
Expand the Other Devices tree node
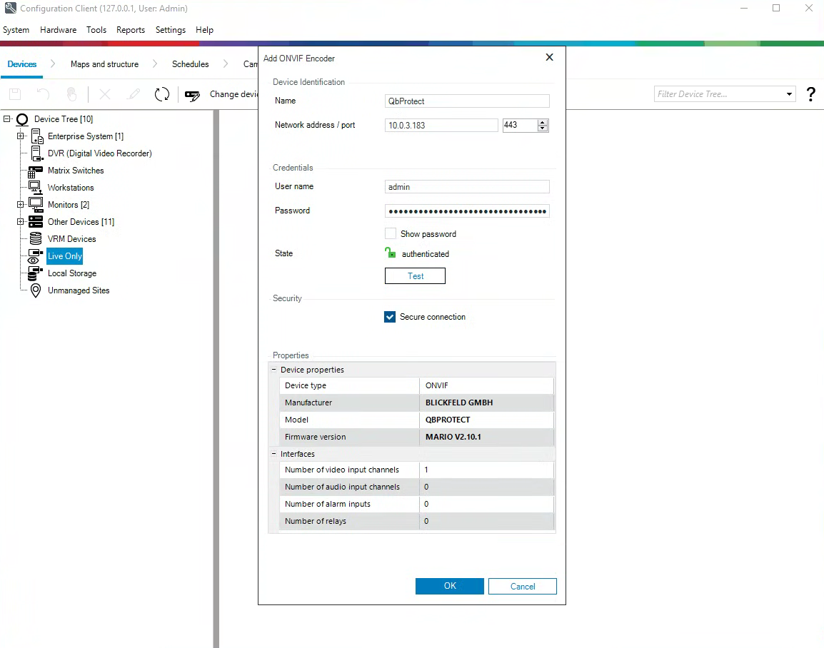coord(21,222)
